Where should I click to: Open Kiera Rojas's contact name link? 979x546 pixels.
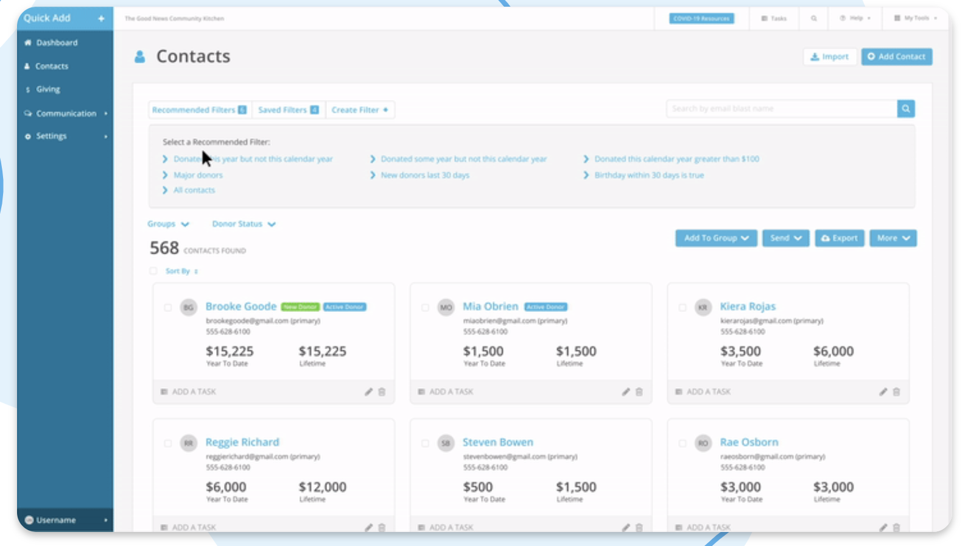click(748, 307)
